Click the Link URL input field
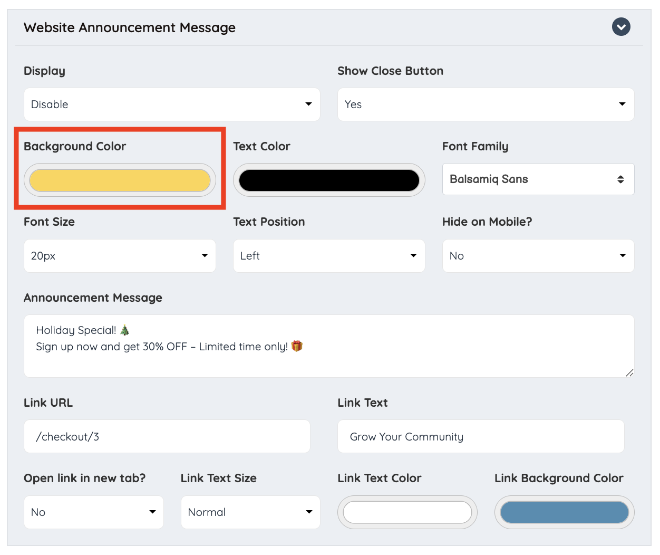The width and height of the screenshot is (660, 555). 167,436
